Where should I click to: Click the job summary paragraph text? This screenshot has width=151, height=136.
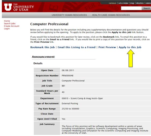105,130
